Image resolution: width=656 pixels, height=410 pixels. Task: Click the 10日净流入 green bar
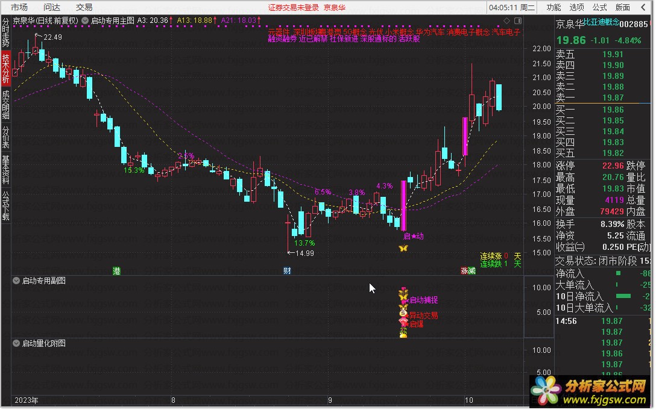point(623,296)
